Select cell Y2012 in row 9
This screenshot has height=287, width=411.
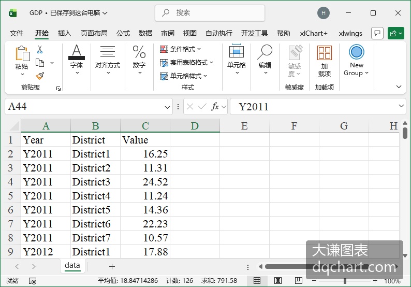click(x=46, y=252)
